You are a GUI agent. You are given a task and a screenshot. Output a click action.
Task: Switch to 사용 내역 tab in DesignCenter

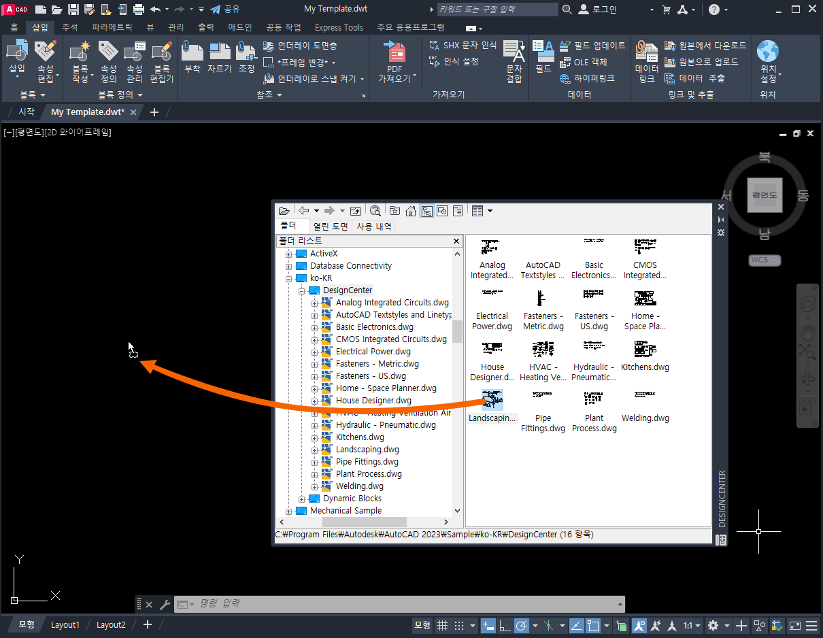(374, 226)
